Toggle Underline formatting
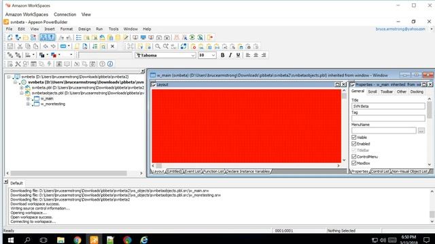Image resolution: width=435 pixels, height=244 pixels. (238, 55)
